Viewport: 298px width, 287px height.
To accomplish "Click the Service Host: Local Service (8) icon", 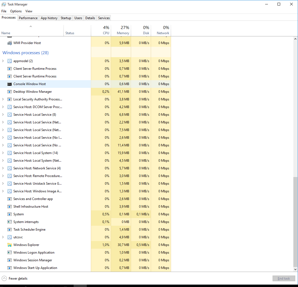I will pos(10,115).
